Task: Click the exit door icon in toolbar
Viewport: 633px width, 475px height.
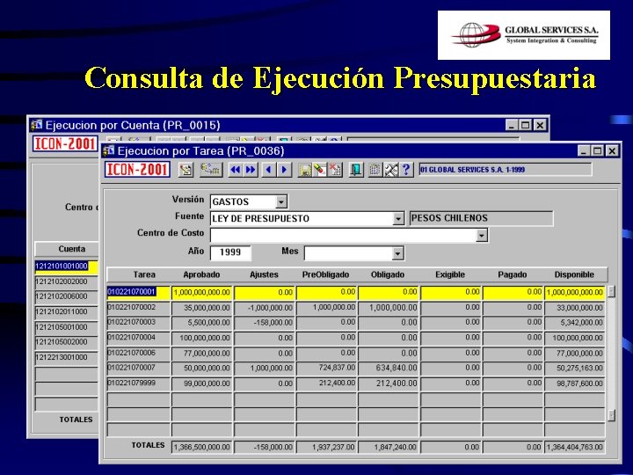Action: tap(356, 170)
